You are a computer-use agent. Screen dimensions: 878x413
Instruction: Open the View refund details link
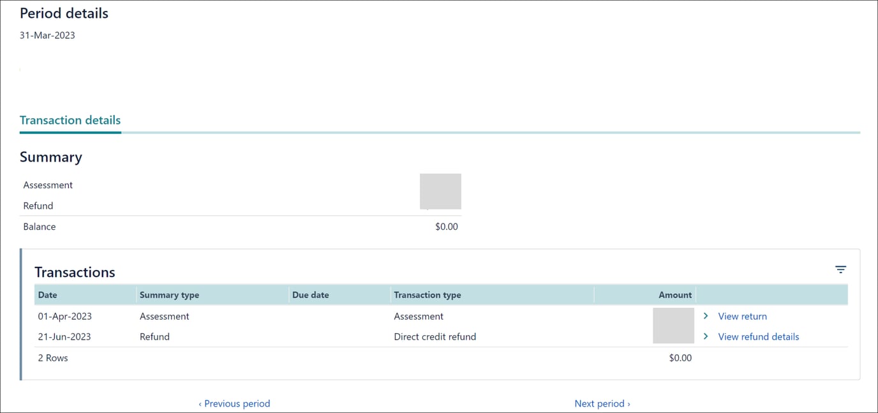pos(759,336)
